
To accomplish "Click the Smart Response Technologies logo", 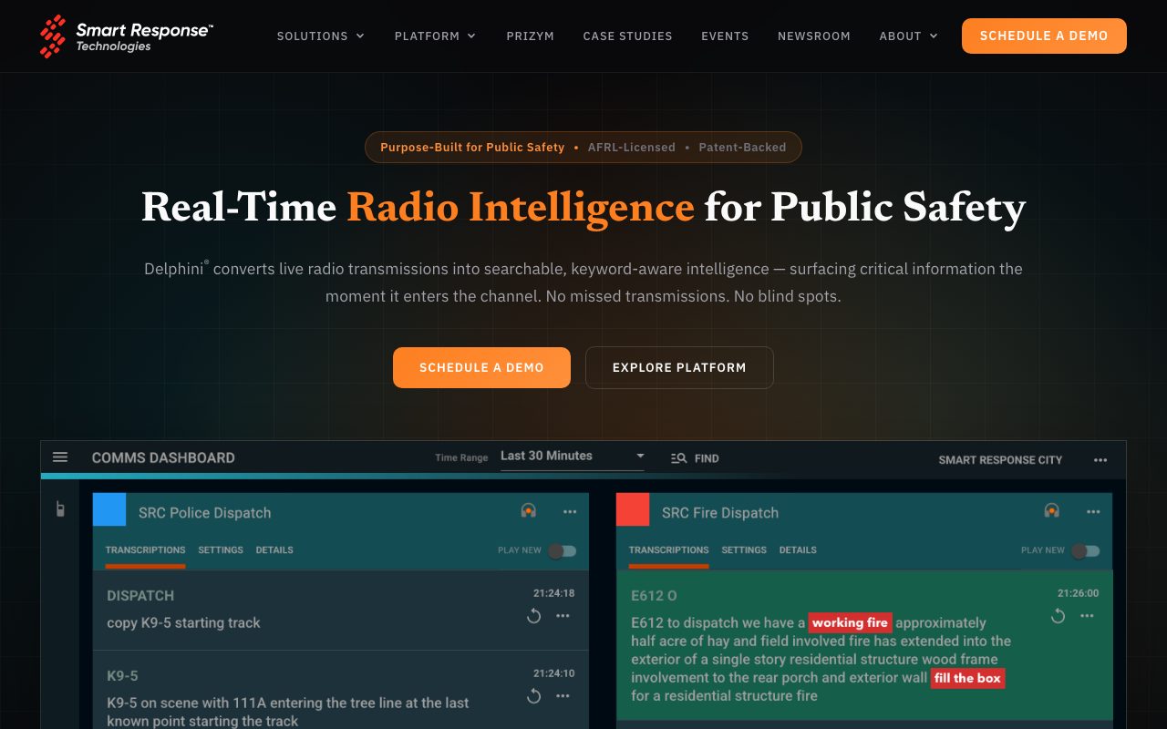I will pos(127,36).
